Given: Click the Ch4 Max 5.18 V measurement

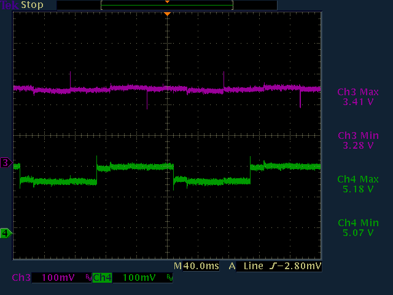Looking at the screenshot, I should coord(357,184).
